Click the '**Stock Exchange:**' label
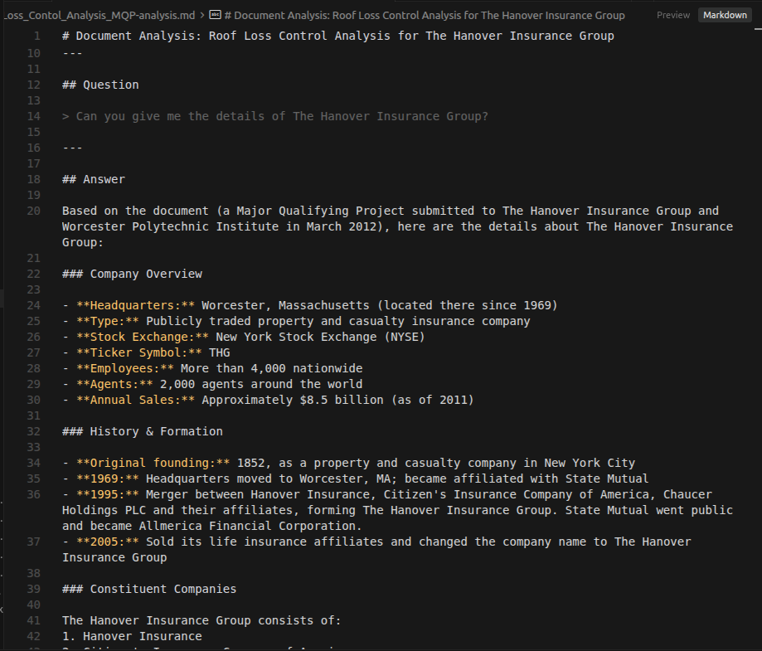The width and height of the screenshot is (762, 651). (x=143, y=337)
